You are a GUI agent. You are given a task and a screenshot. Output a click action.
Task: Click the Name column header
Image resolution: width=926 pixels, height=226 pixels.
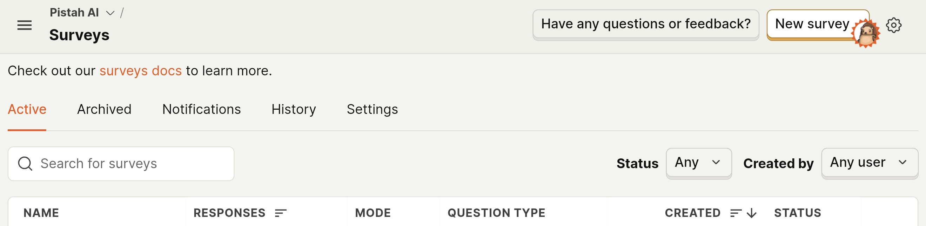click(41, 213)
